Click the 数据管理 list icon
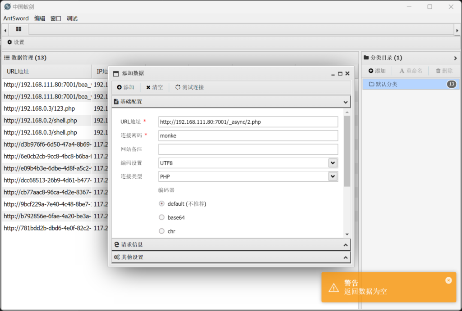This screenshot has width=462, height=311. [x=6, y=58]
